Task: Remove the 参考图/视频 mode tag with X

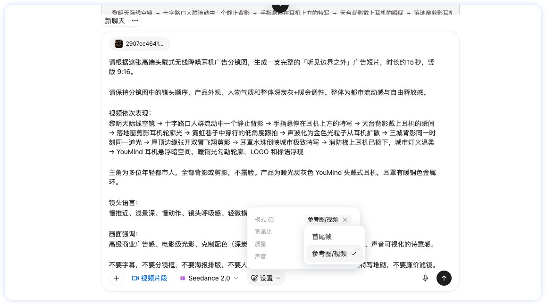Action: 345,220
